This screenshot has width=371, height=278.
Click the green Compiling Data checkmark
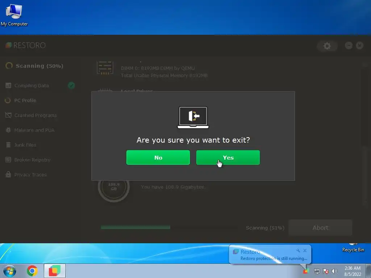tap(71, 85)
